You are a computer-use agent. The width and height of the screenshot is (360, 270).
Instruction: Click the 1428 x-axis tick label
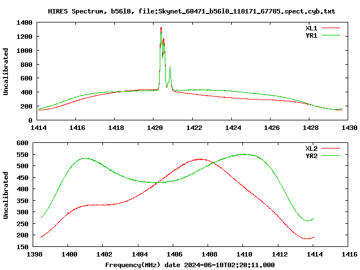click(310, 128)
